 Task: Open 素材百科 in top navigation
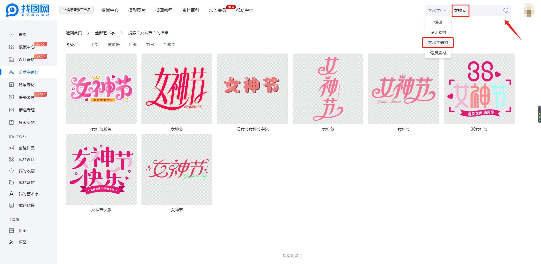click(191, 10)
